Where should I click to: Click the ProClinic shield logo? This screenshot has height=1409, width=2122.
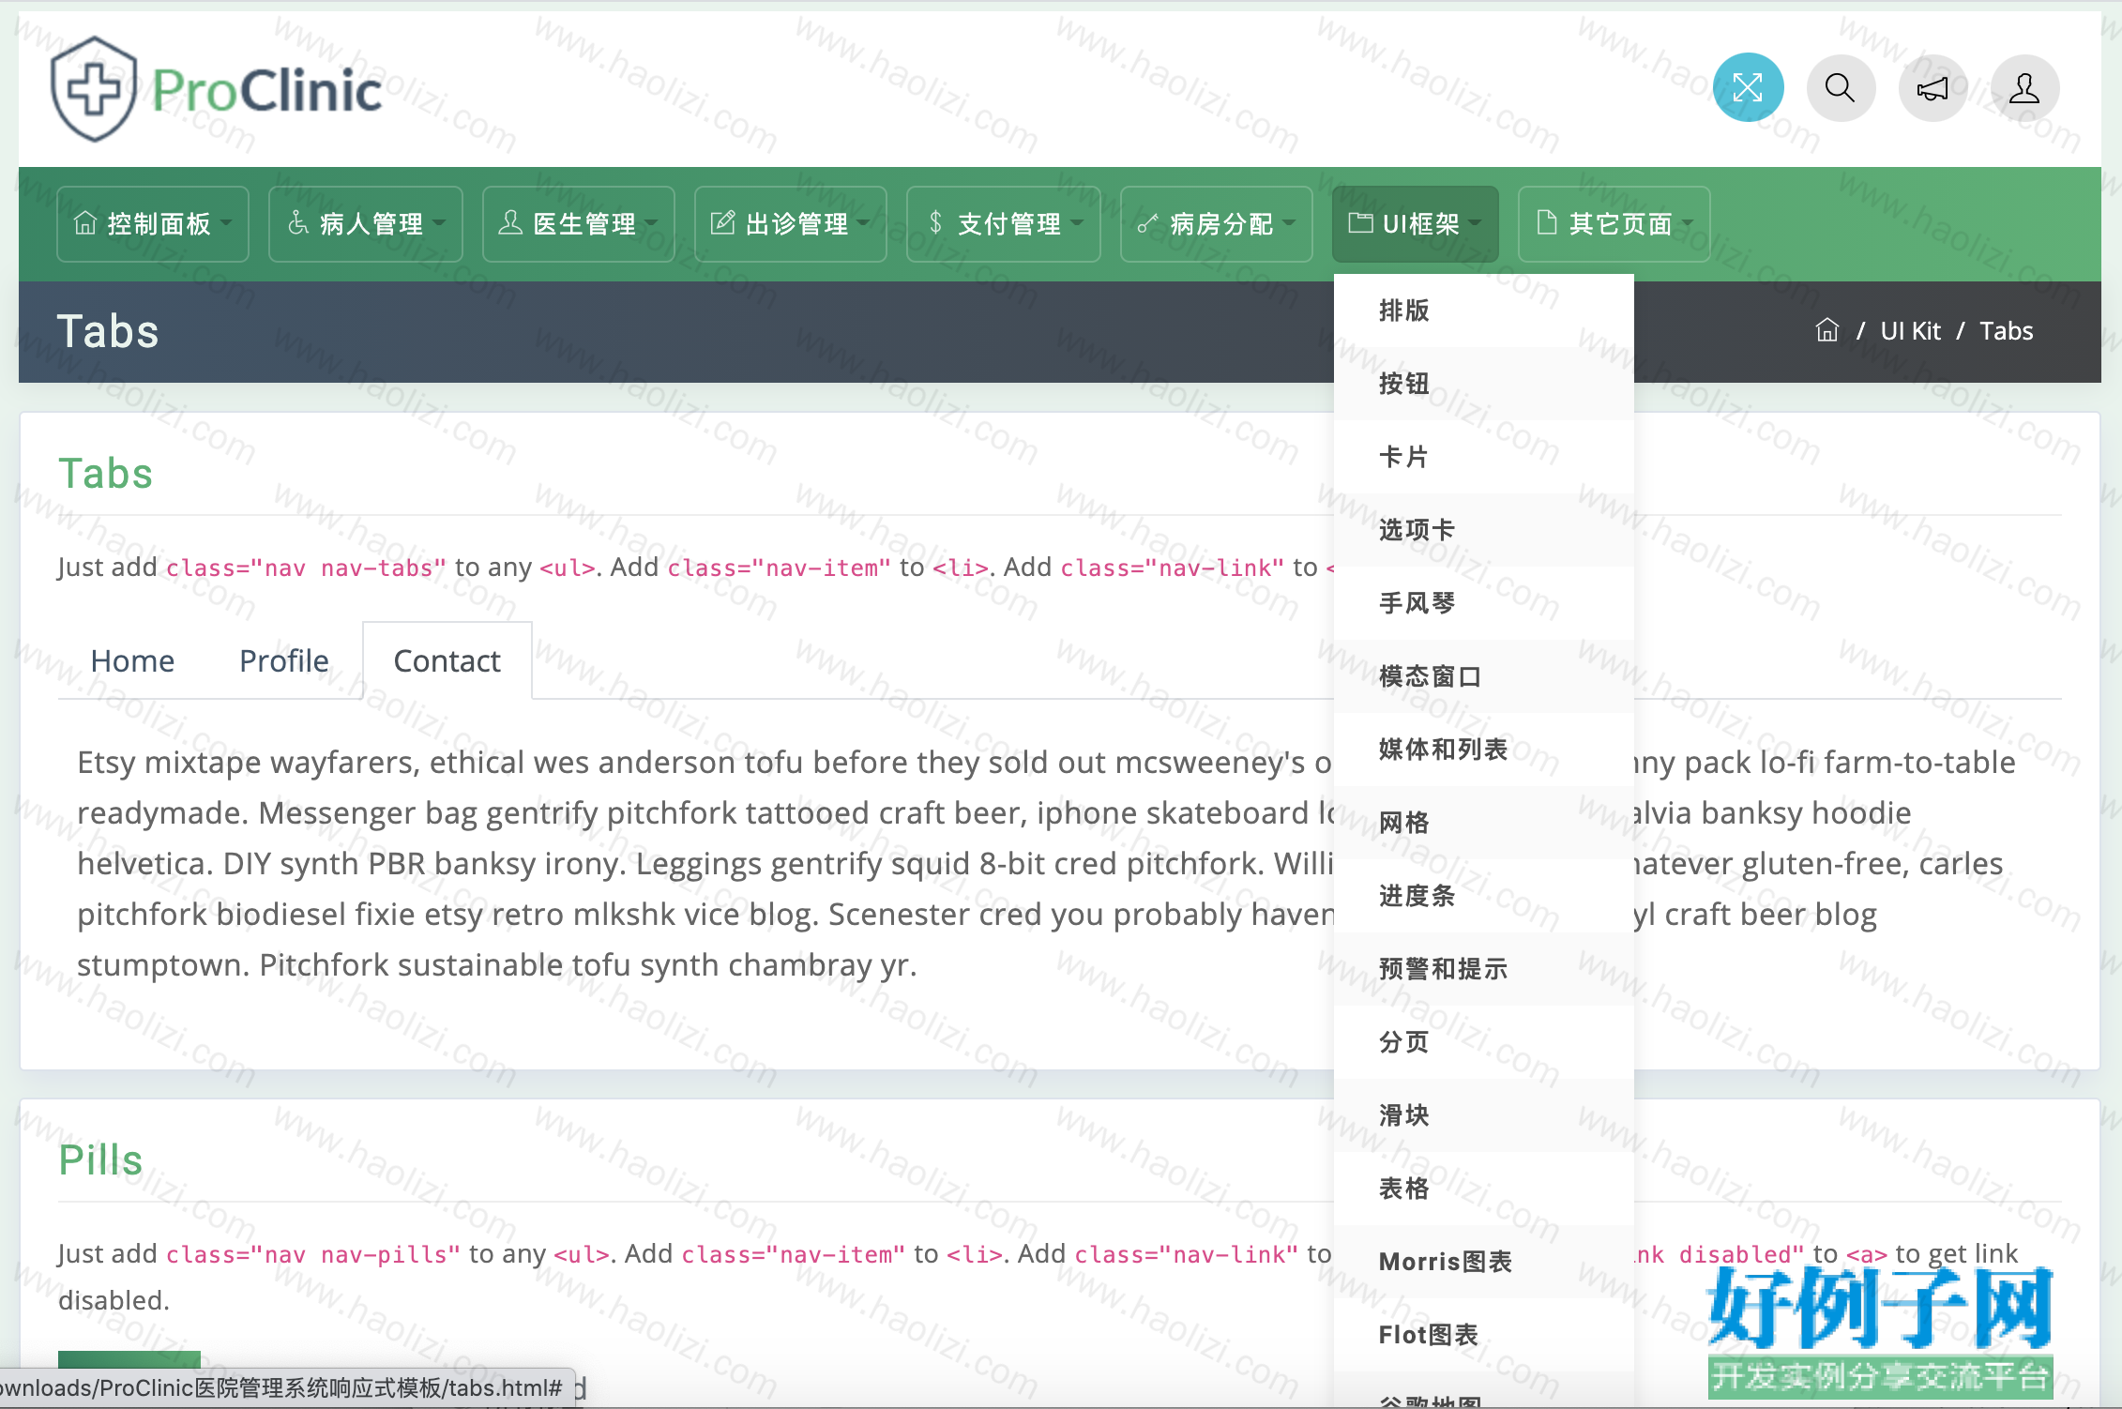coord(94,89)
